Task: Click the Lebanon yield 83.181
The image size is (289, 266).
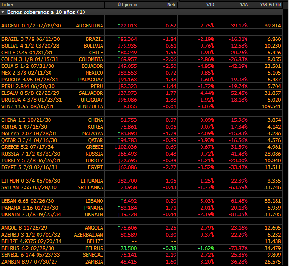Action: click(273, 201)
